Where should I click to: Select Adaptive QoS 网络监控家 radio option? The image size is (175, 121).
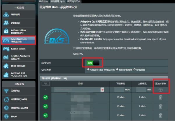[x=88, y=69]
